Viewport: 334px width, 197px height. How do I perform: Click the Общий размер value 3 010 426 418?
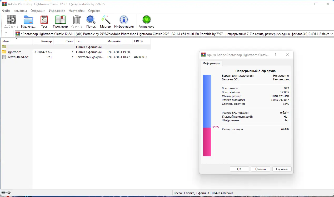coord(280,96)
